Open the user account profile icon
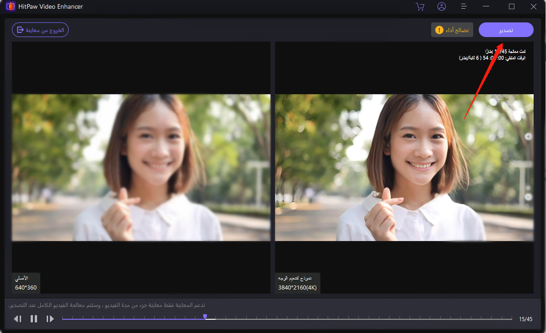This screenshot has width=546, height=333. [x=442, y=6]
